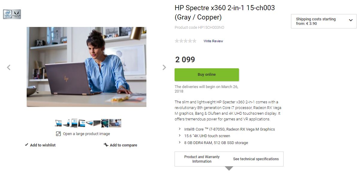Image resolution: width=359 pixels, height=177 pixels.
Task: Expand the 15.6" 4K UHD touch screen chevron
Action: [x=180, y=136]
